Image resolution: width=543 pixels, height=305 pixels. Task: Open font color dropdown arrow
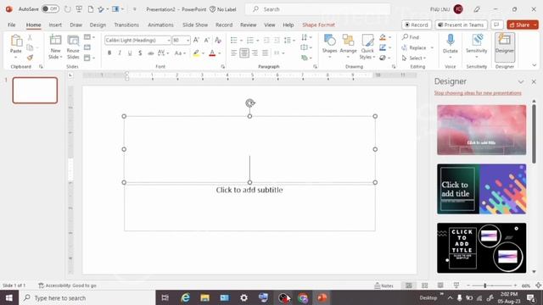tap(220, 53)
